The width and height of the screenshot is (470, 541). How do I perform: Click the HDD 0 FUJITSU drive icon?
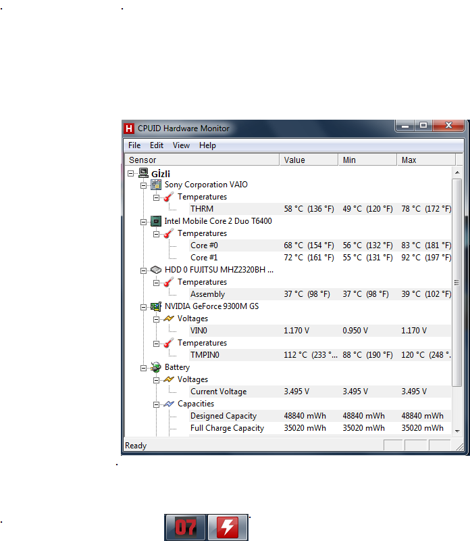pyautogui.click(x=155, y=270)
